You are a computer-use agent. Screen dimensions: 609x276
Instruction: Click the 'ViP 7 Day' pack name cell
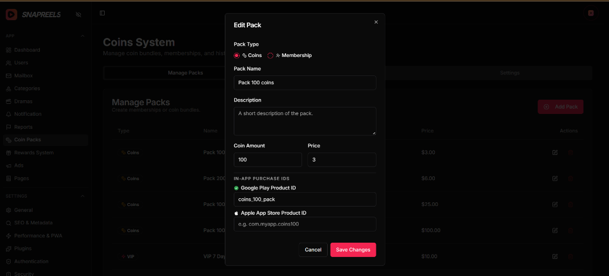[x=214, y=256]
